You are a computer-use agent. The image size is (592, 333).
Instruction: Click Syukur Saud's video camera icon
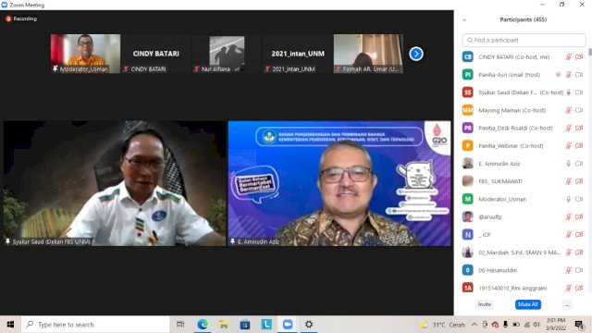pyautogui.click(x=579, y=92)
